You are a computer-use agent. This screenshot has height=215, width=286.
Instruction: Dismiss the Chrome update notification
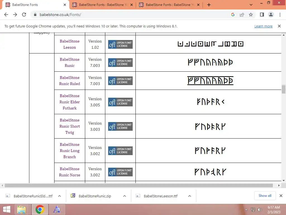[279, 26]
